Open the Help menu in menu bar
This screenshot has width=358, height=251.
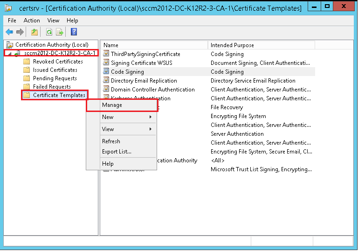(x=72, y=21)
